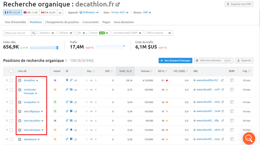260x145 pixels.
Task: Click Exporter vers PDF button
Action: [x=239, y=4]
